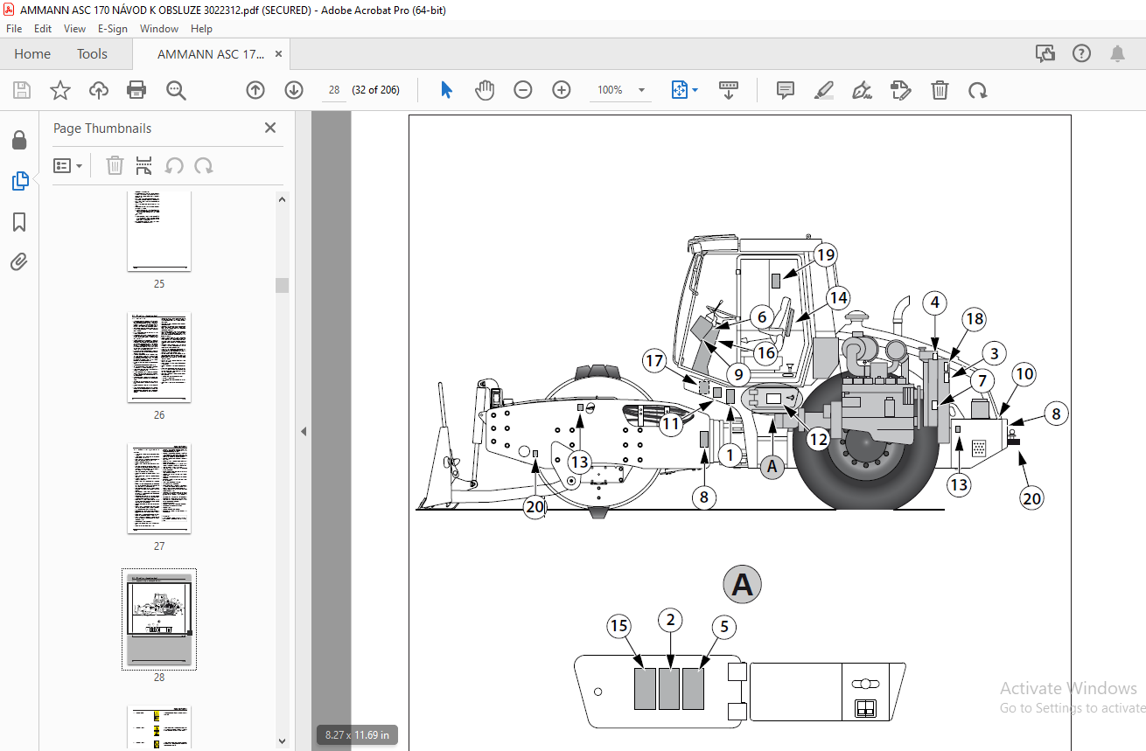Screen dimensions: 1146x751
Task: Close the Page Thumbnails panel
Action: (270, 128)
